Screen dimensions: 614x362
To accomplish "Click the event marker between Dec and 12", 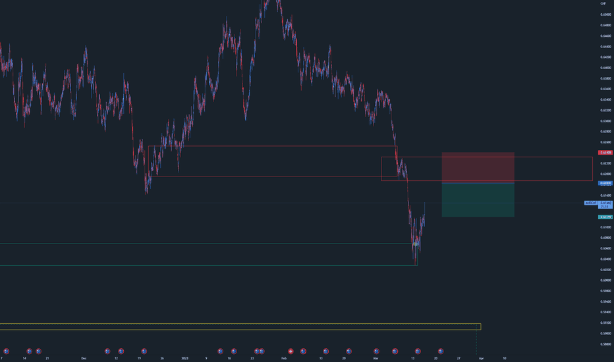I will [x=107, y=351].
